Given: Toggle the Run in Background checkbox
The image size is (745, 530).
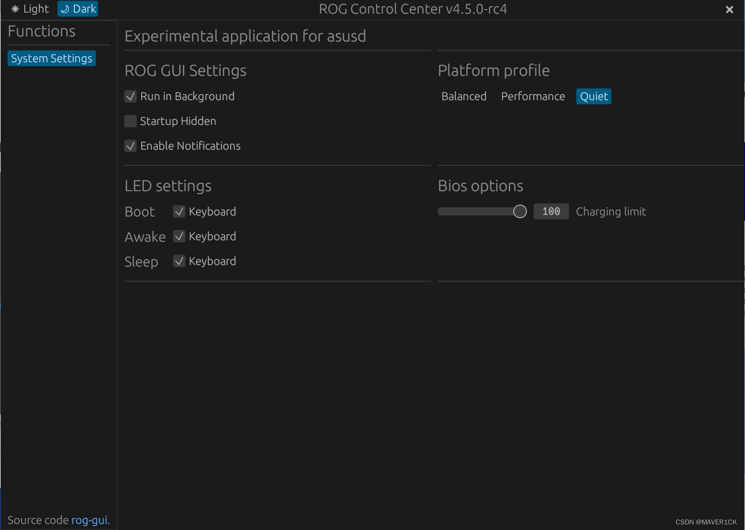Looking at the screenshot, I should [131, 97].
